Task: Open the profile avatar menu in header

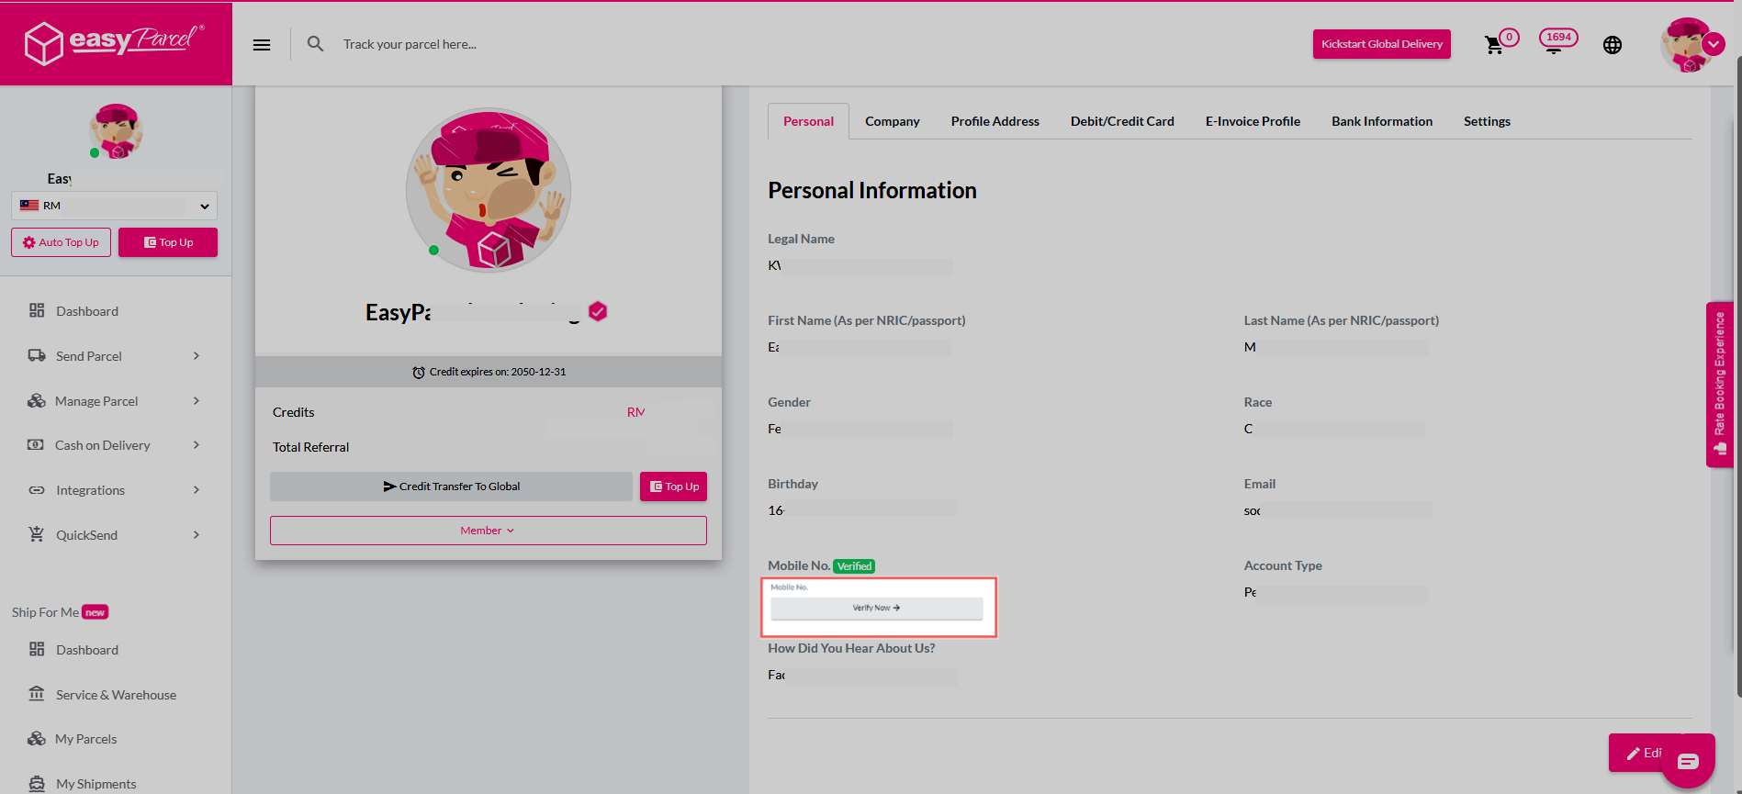Action: pyautogui.click(x=1691, y=44)
